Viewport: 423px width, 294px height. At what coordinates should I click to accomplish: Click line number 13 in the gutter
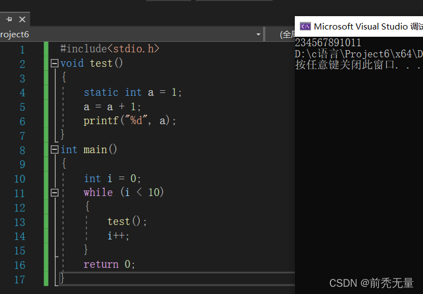coord(20,222)
